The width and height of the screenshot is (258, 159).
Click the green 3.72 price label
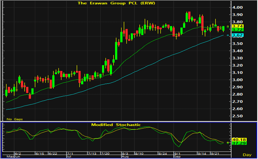coord(238,30)
